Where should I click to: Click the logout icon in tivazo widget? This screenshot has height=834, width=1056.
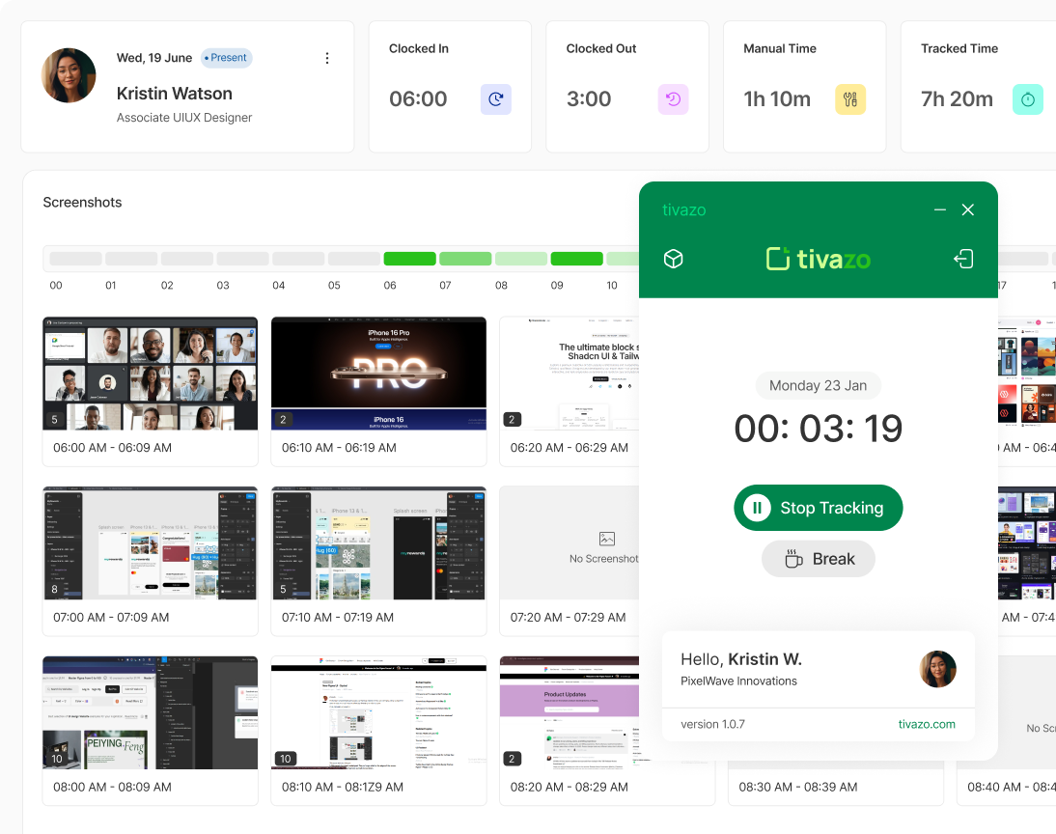pos(962,259)
